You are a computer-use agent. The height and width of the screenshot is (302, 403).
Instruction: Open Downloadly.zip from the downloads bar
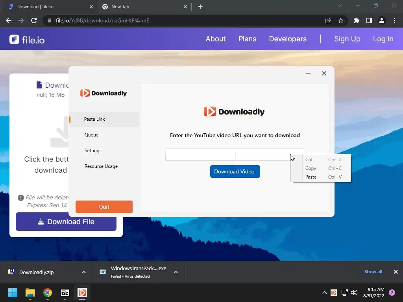[x=36, y=272]
